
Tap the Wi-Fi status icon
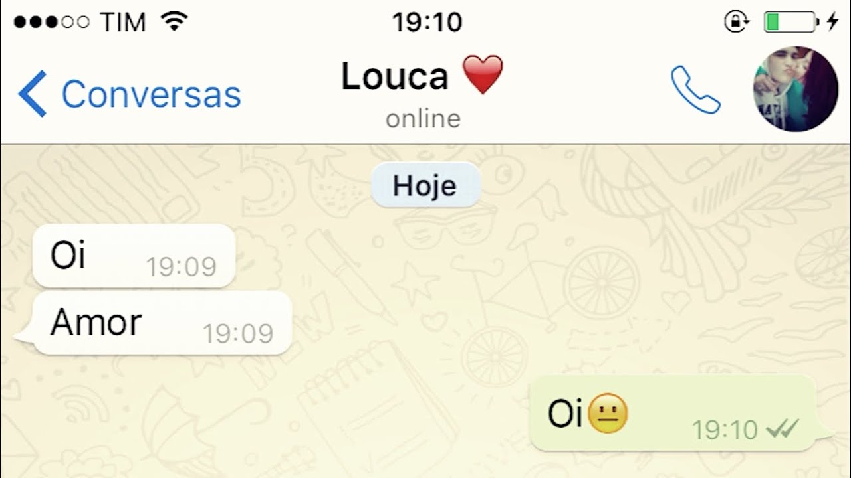click(x=174, y=21)
